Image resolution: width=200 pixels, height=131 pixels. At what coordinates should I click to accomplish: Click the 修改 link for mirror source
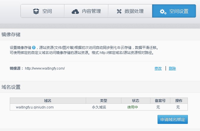click(158, 68)
